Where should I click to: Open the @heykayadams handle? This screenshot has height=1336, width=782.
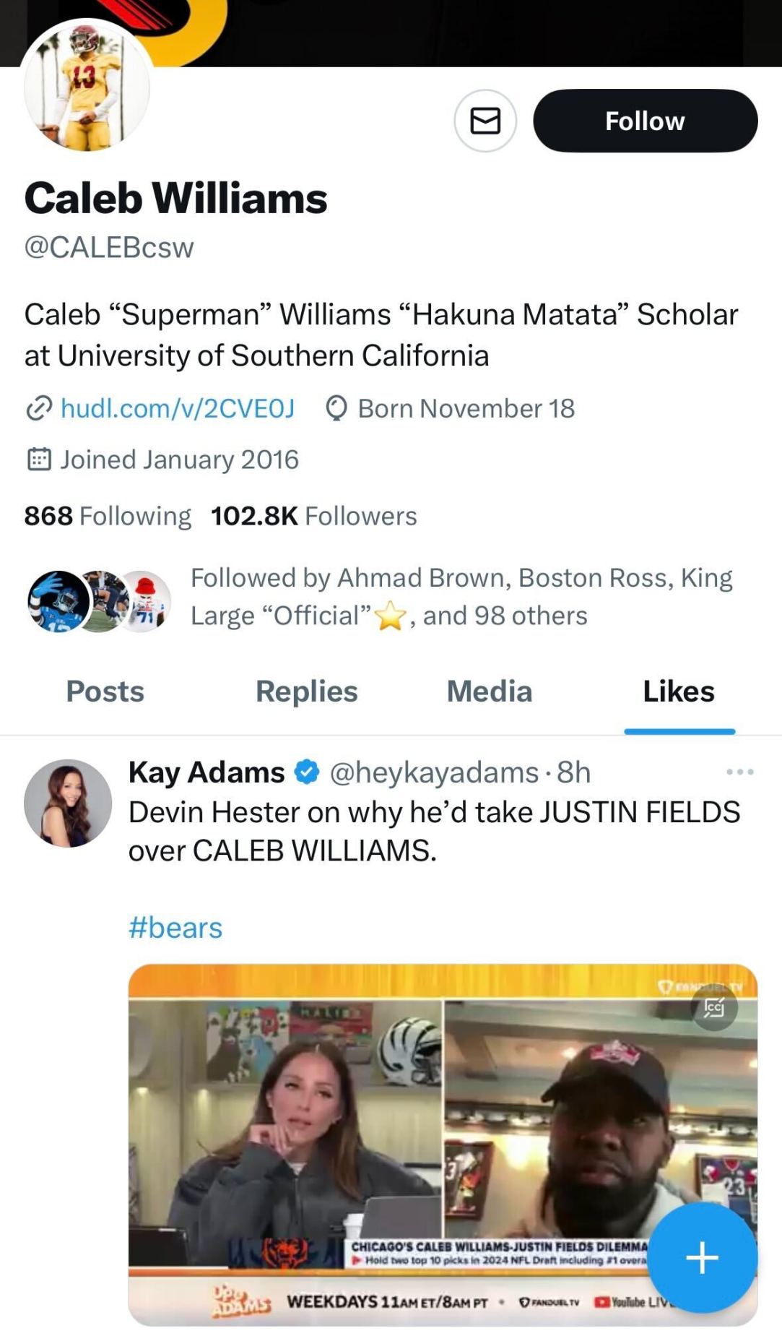pyautogui.click(x=434, y=772)
